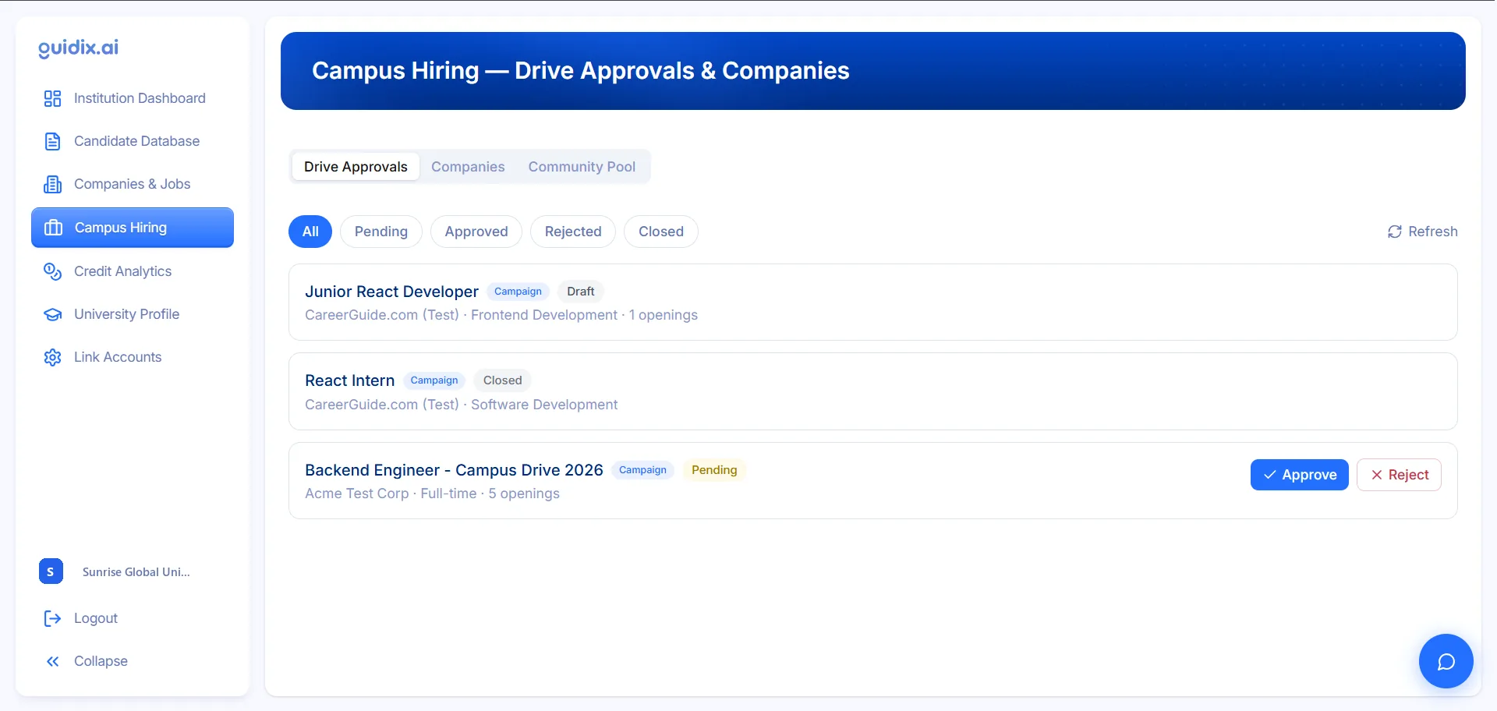Open Companies & Jobs section
The width and height of the screenshot is (1497, 711).
(x=133, y=184)
